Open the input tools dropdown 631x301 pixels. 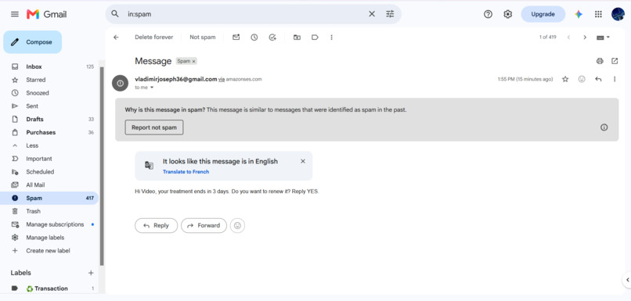[603, 38]
